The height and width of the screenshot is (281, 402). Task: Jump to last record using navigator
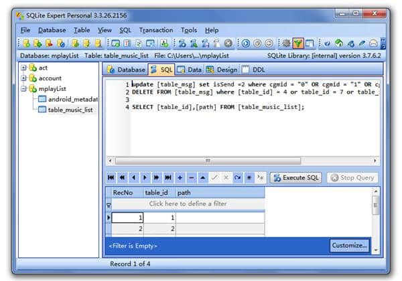tap(168, 177)
